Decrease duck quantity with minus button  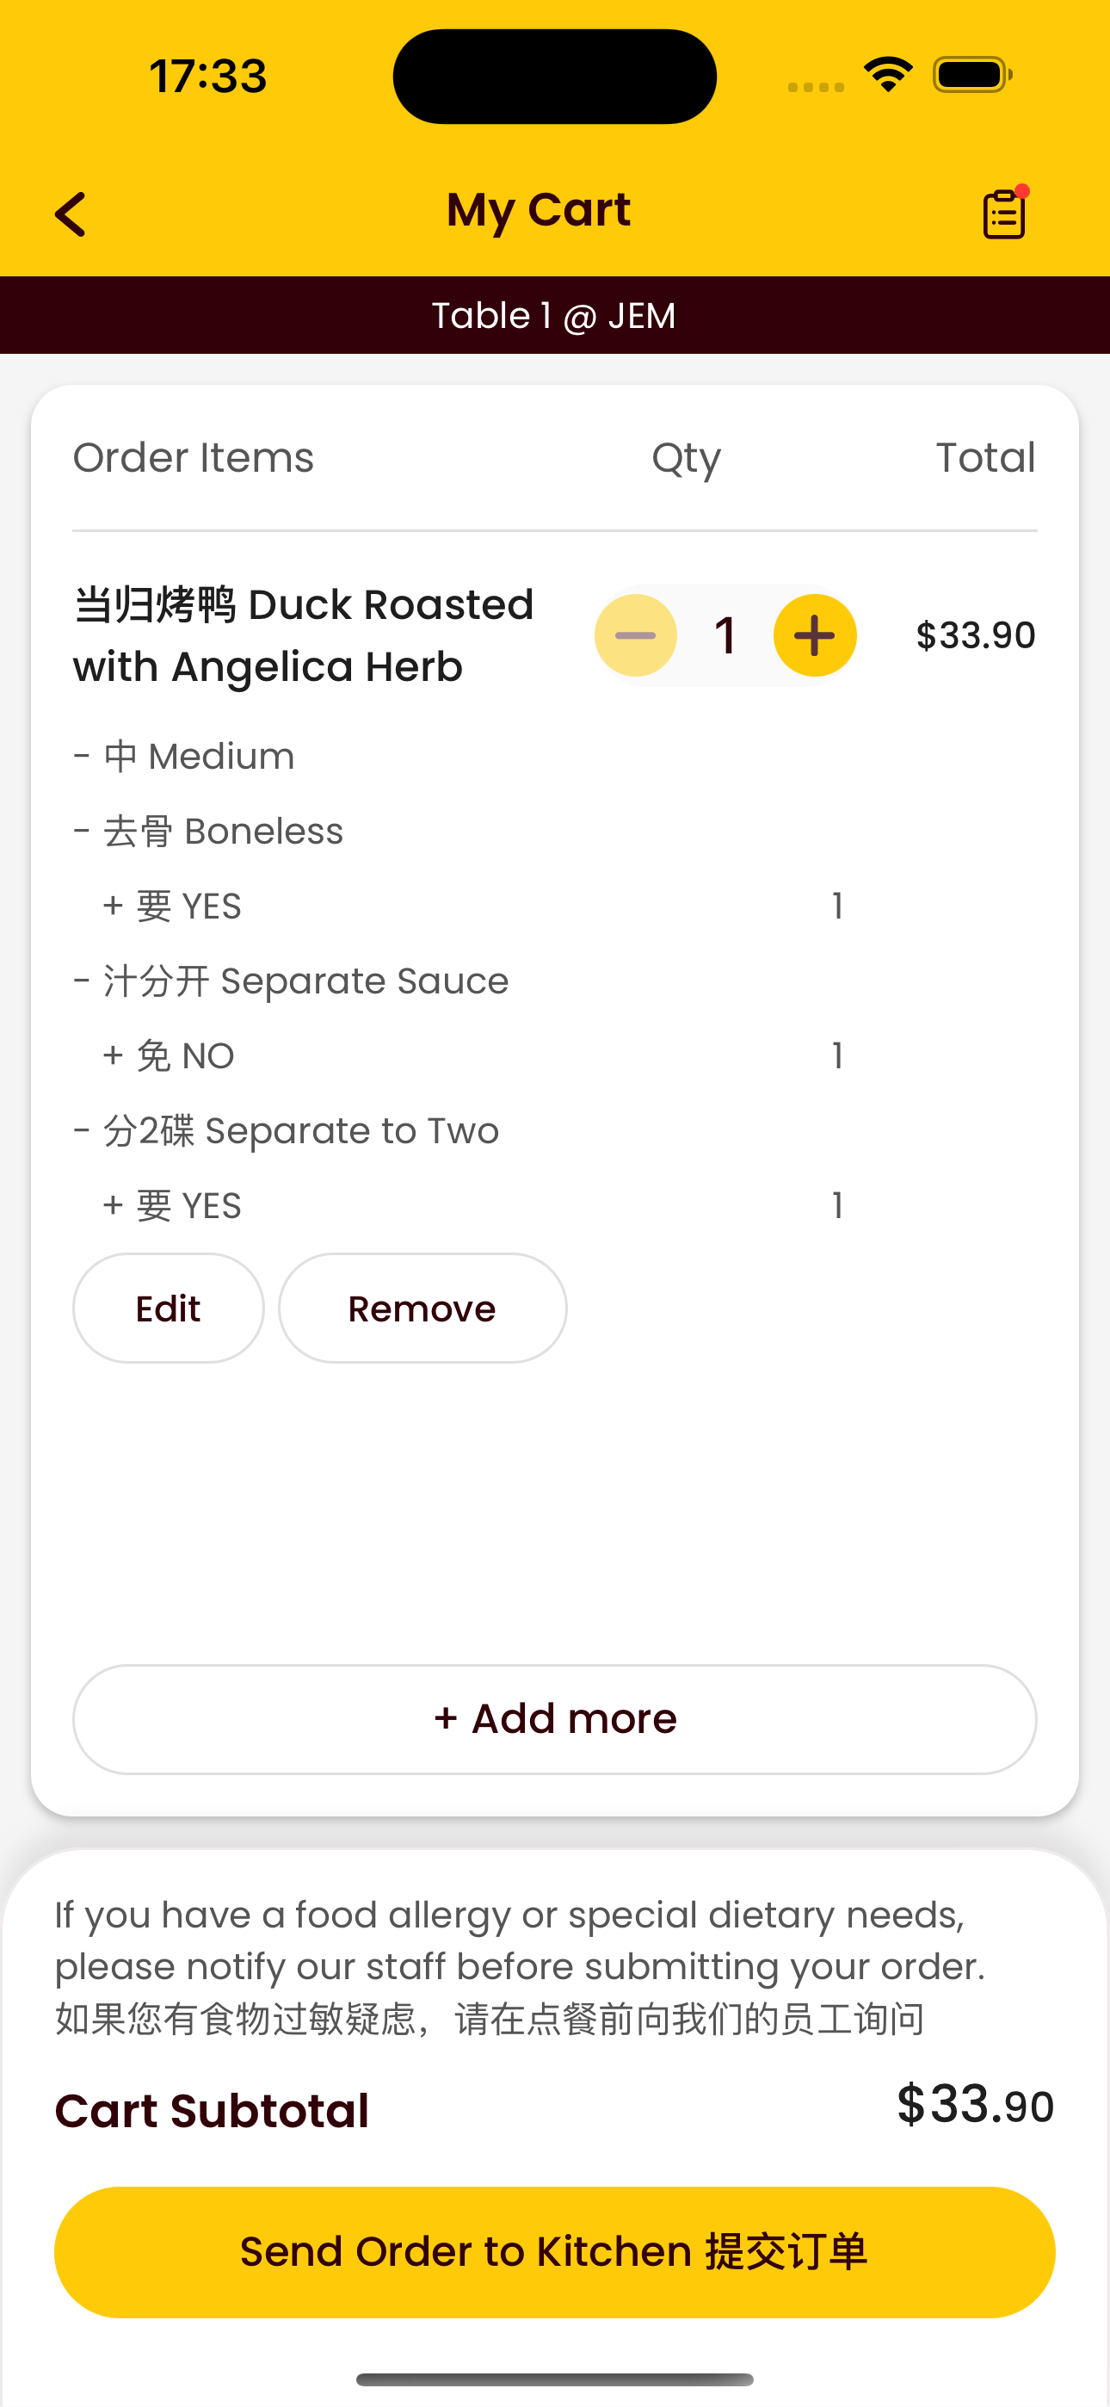click(x=635, y=635)
